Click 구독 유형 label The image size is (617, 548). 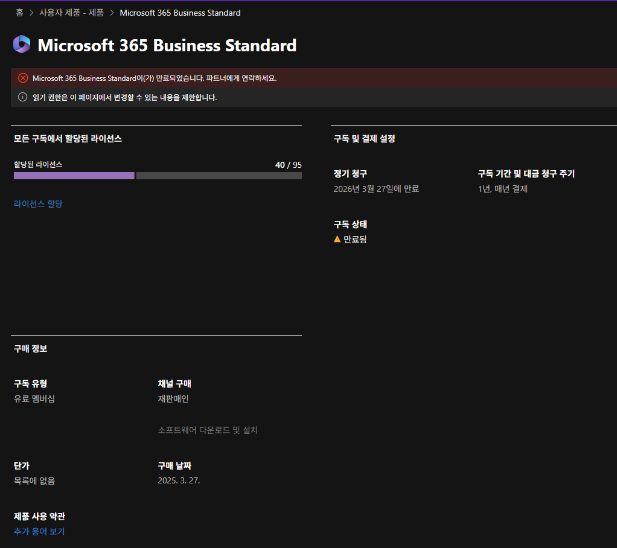click(30, 384)
